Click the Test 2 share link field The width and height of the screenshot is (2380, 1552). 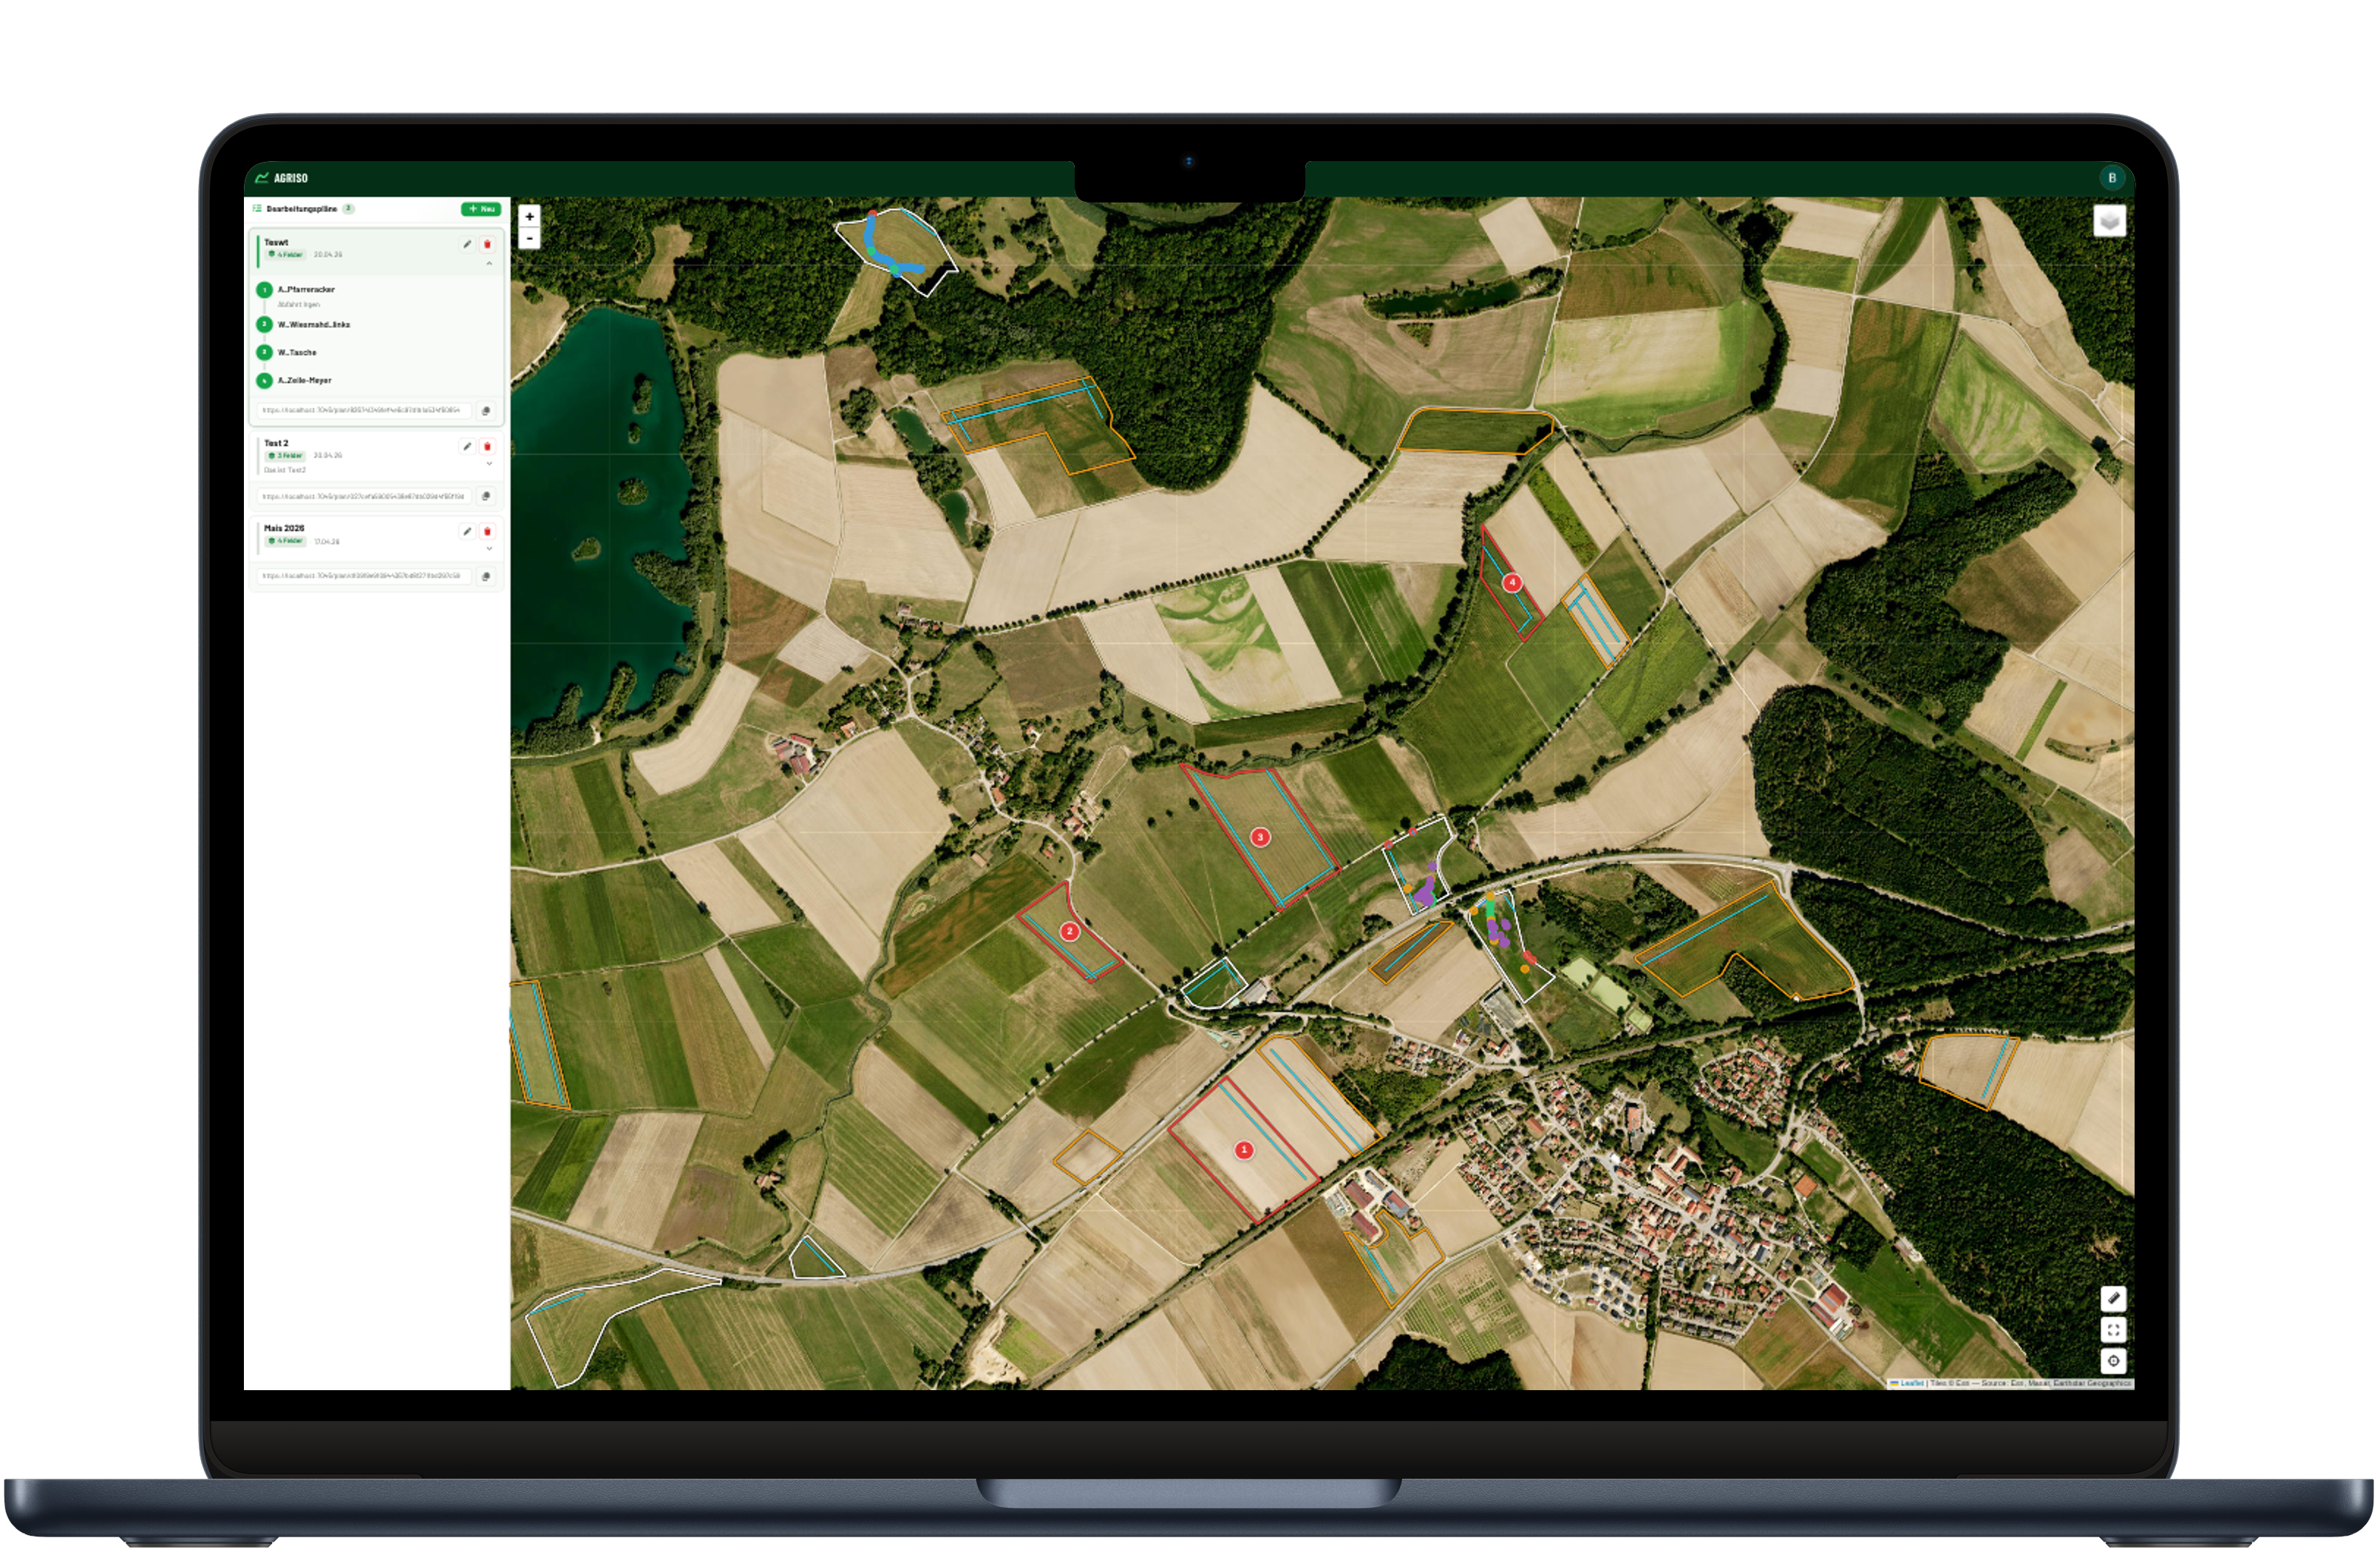(x=363, y=497)
